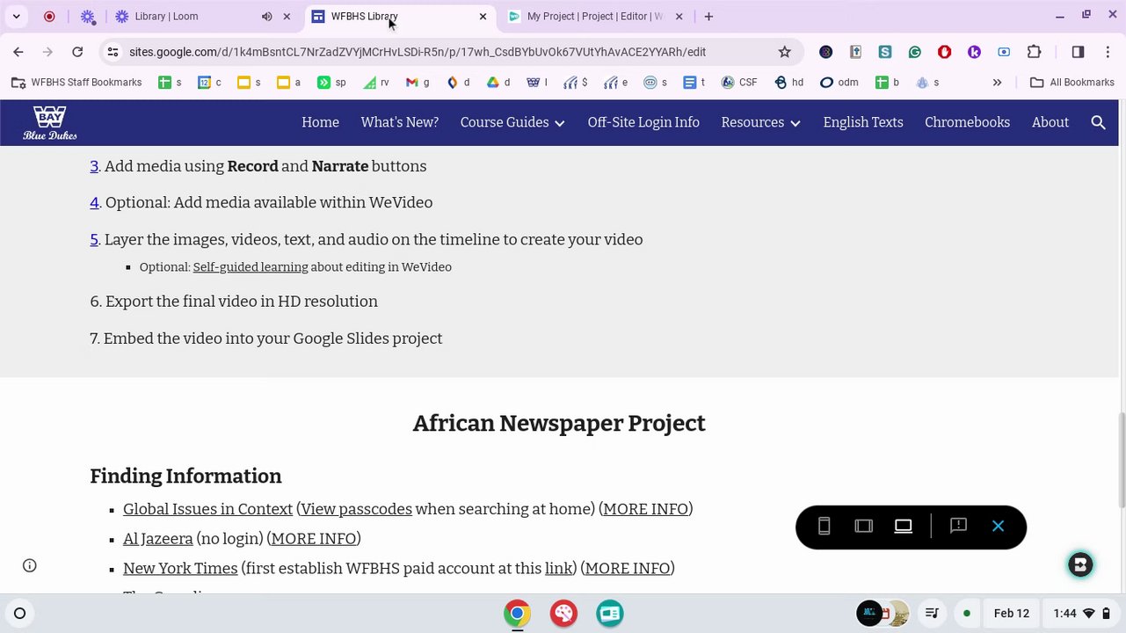The height and width of the screenshot is (633, 1126).
Task: Open the Google Drive bookmark labeled d
Action: (498, 83)
